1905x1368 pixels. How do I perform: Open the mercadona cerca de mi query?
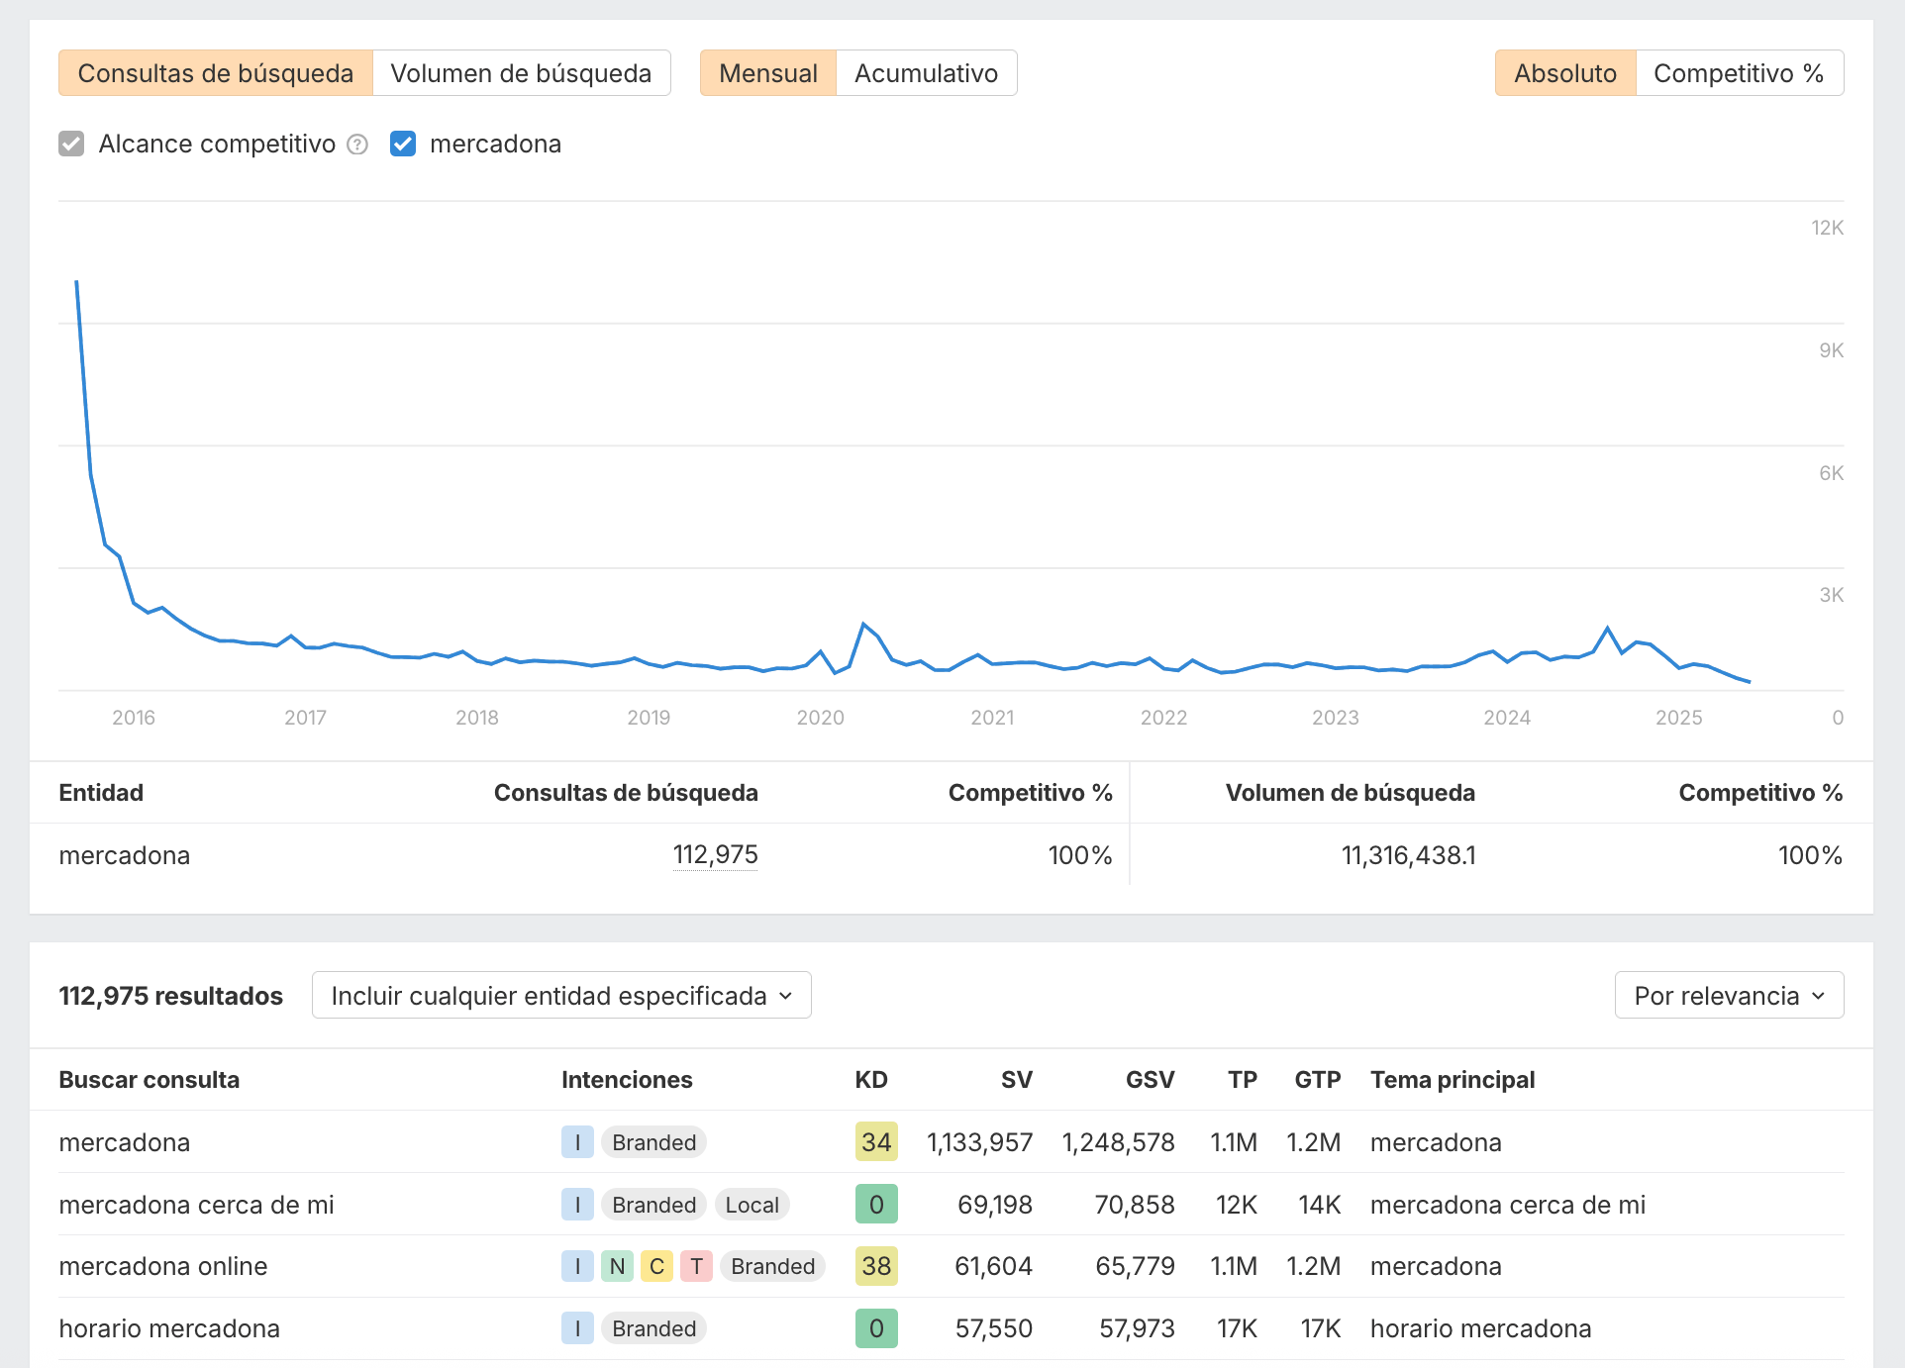point(196,1205)
